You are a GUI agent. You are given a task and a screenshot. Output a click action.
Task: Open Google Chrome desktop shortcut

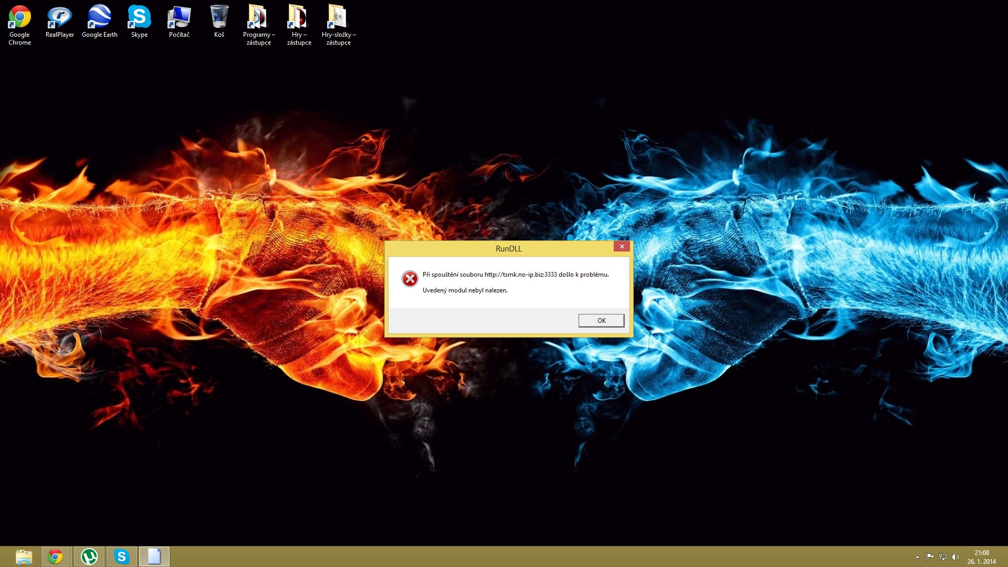19,18
